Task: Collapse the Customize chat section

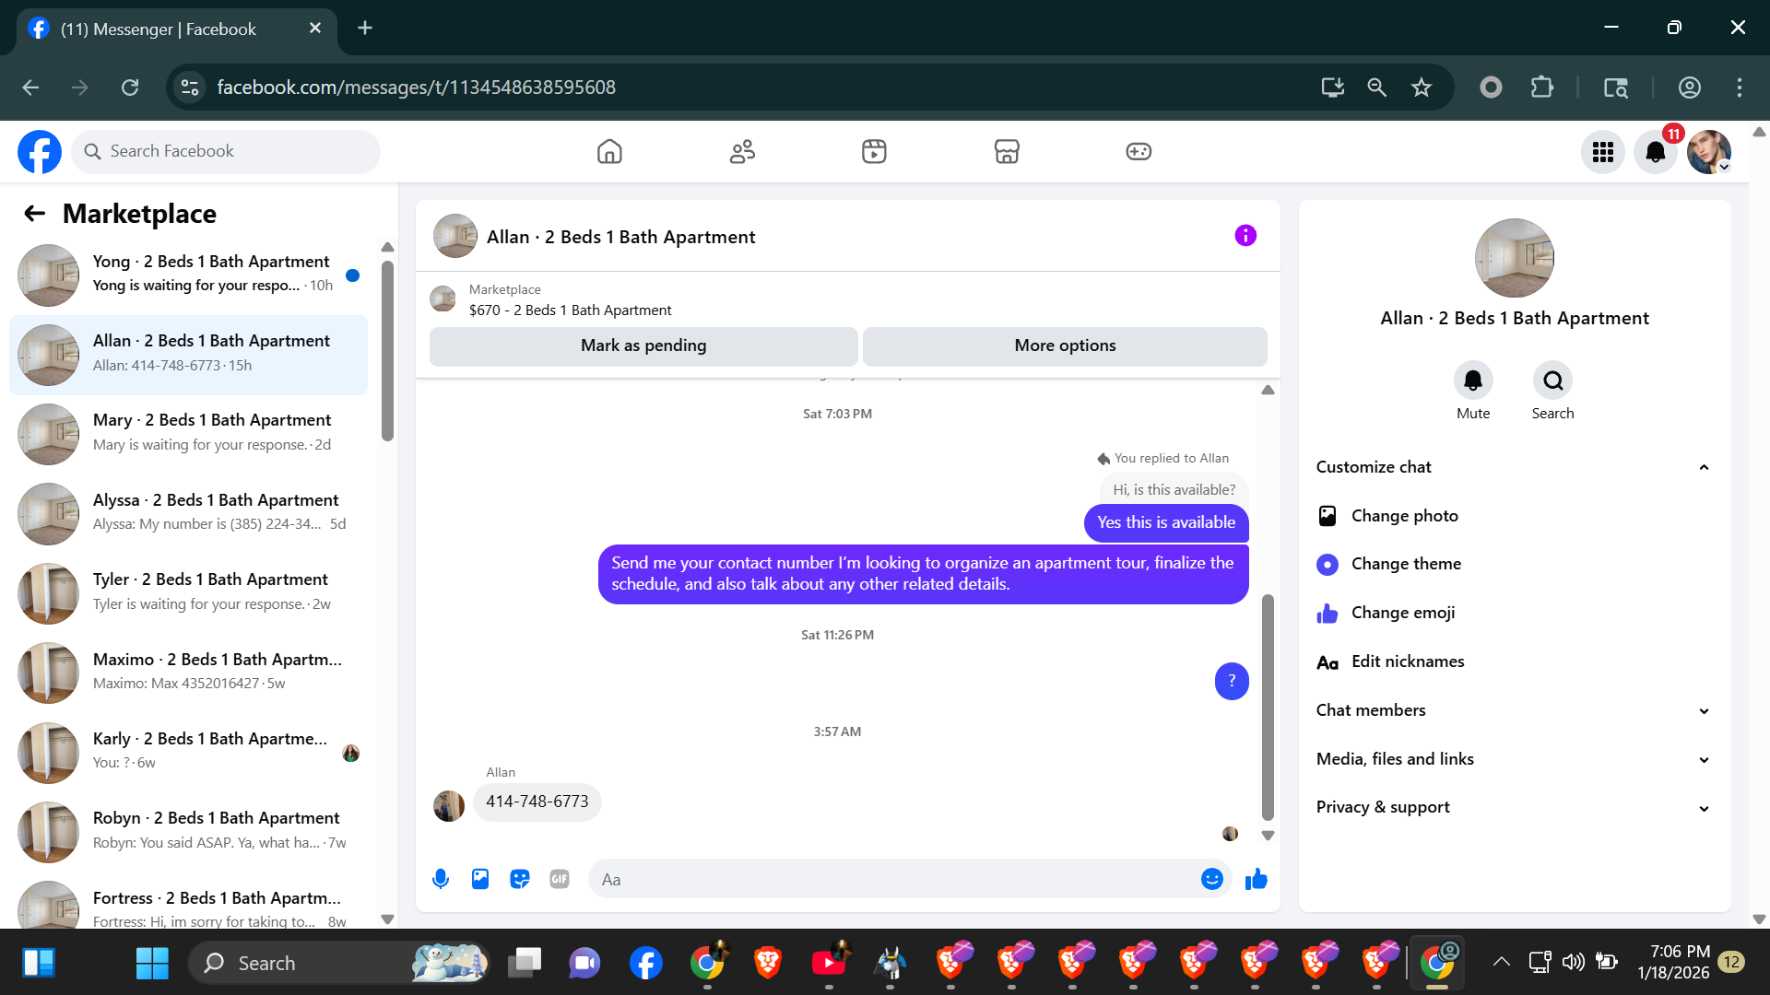Action: click(1704, 467)
